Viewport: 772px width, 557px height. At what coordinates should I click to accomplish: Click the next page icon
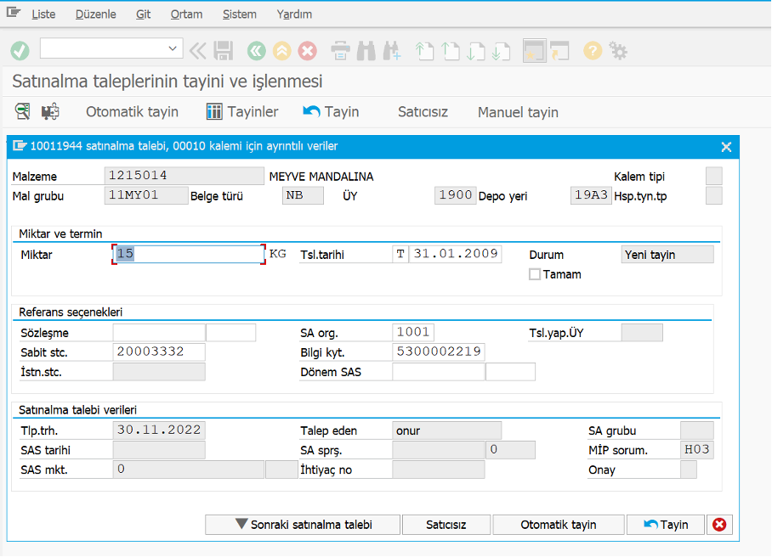tap(475, 51)
